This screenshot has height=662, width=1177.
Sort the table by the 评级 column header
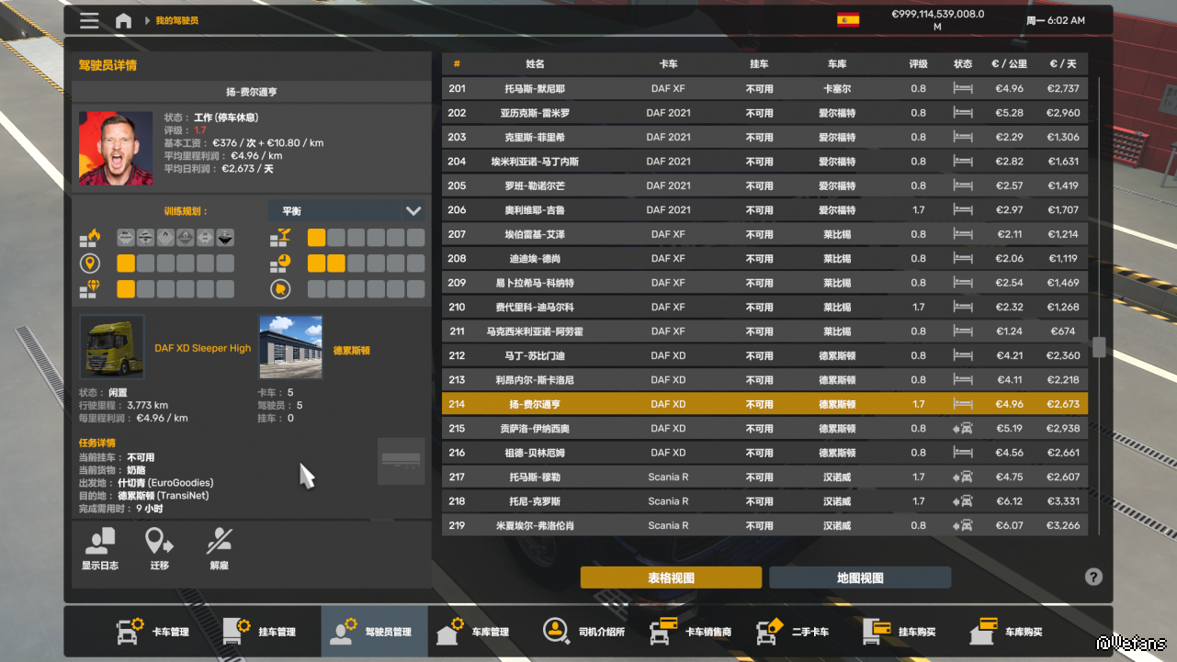pos(919,64)
